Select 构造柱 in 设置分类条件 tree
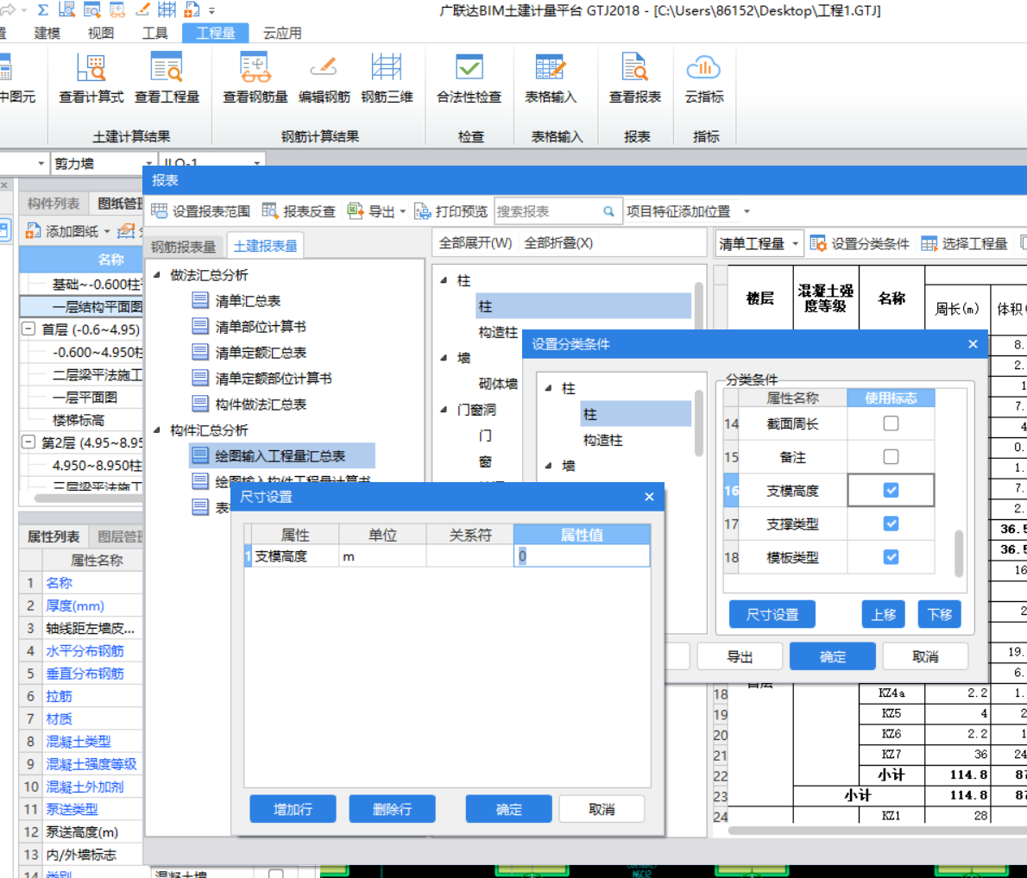1027x878 pixels. 603,440
